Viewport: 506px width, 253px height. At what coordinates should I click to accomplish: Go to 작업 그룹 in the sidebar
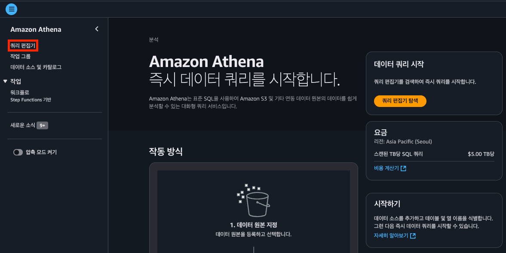click(x=20, y=56)
